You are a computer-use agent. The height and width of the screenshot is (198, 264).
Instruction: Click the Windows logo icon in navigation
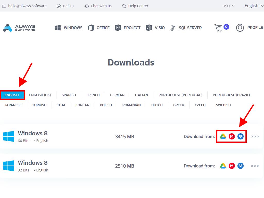pos(58,28)
